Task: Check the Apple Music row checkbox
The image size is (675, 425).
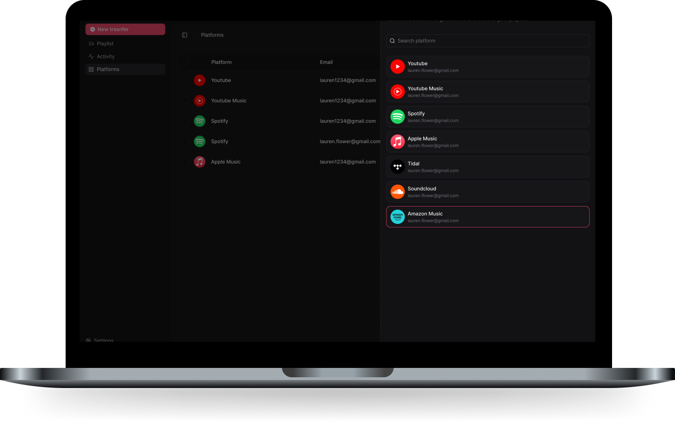Action: point(186,161)
